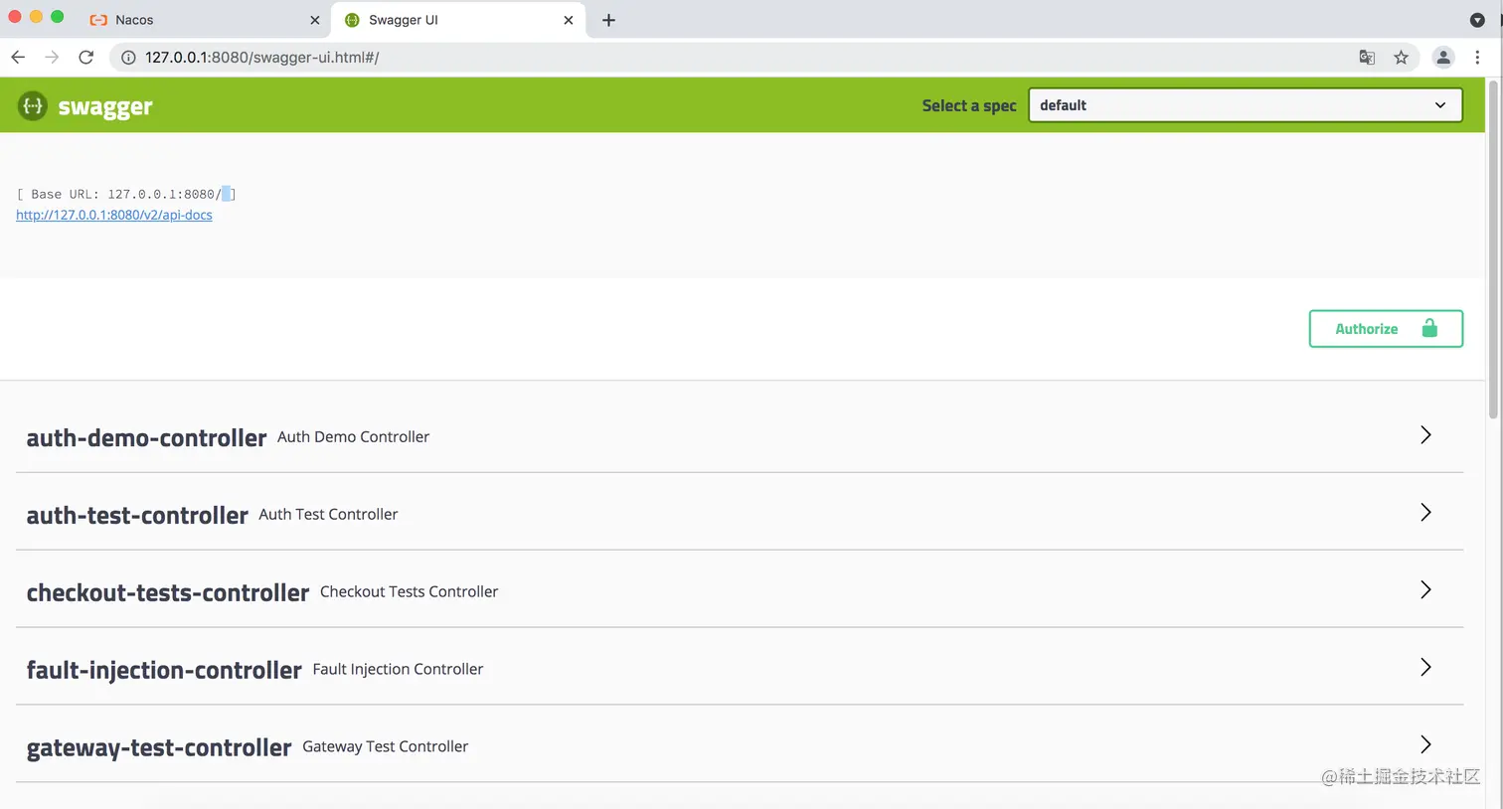Close the Nacos tab

(315, 20)
